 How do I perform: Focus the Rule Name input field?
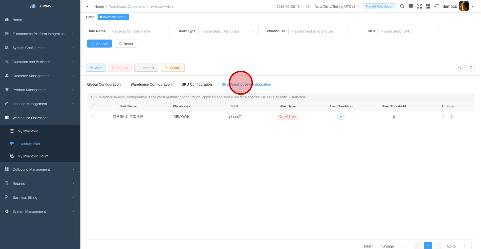pos(139,31)
